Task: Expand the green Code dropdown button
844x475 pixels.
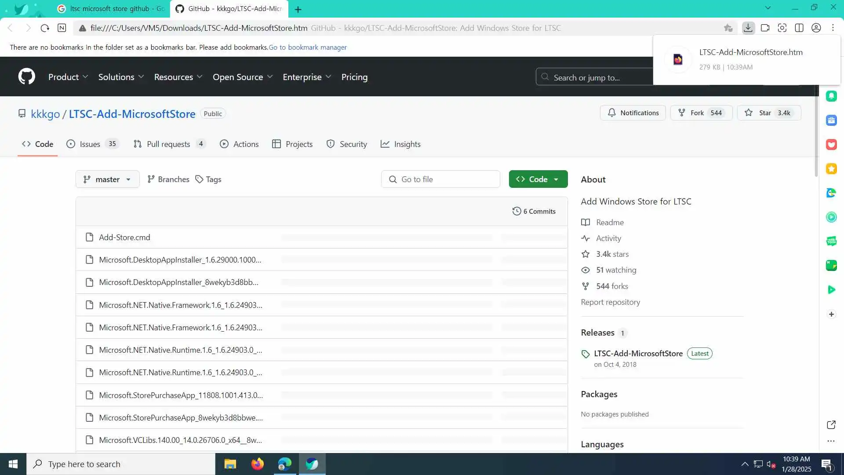Action: tap(538, 179)
